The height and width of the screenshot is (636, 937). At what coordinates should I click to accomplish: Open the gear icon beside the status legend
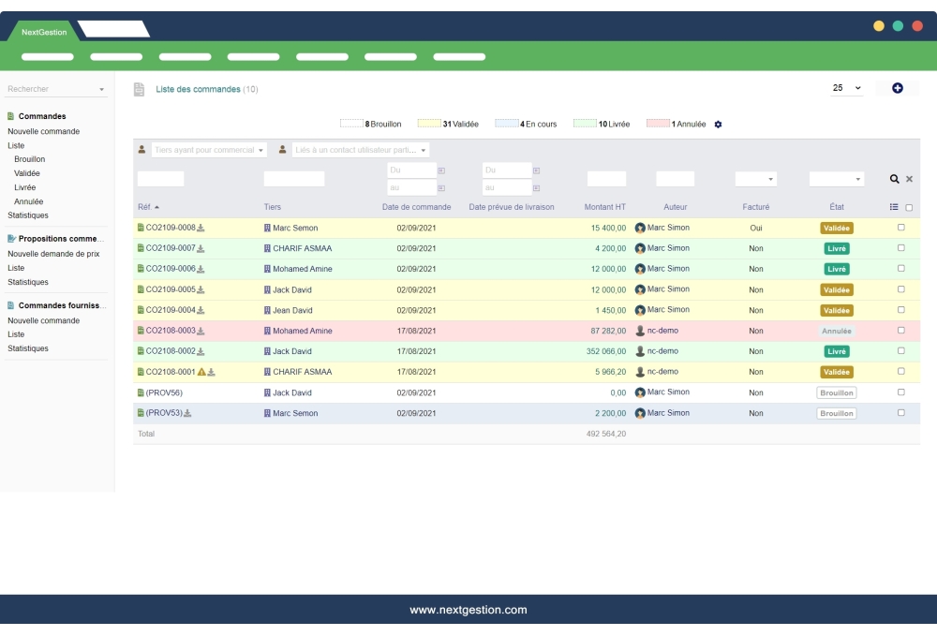[x=719, y=123]
